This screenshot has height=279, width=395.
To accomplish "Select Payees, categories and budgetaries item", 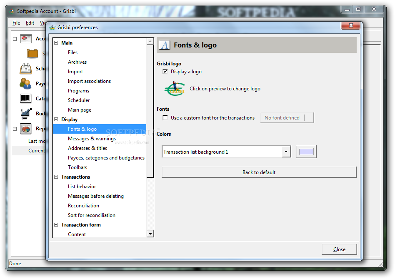I will tap(106, 158).
